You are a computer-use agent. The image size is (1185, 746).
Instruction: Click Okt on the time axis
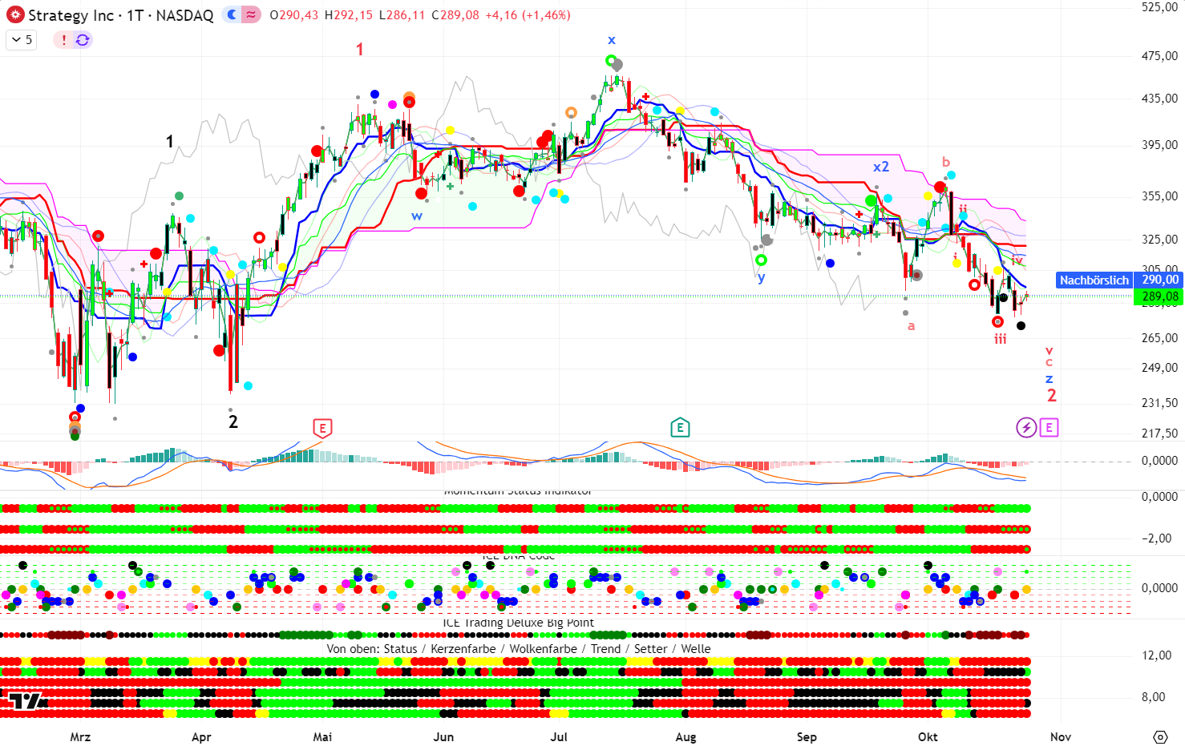[928, 737]
